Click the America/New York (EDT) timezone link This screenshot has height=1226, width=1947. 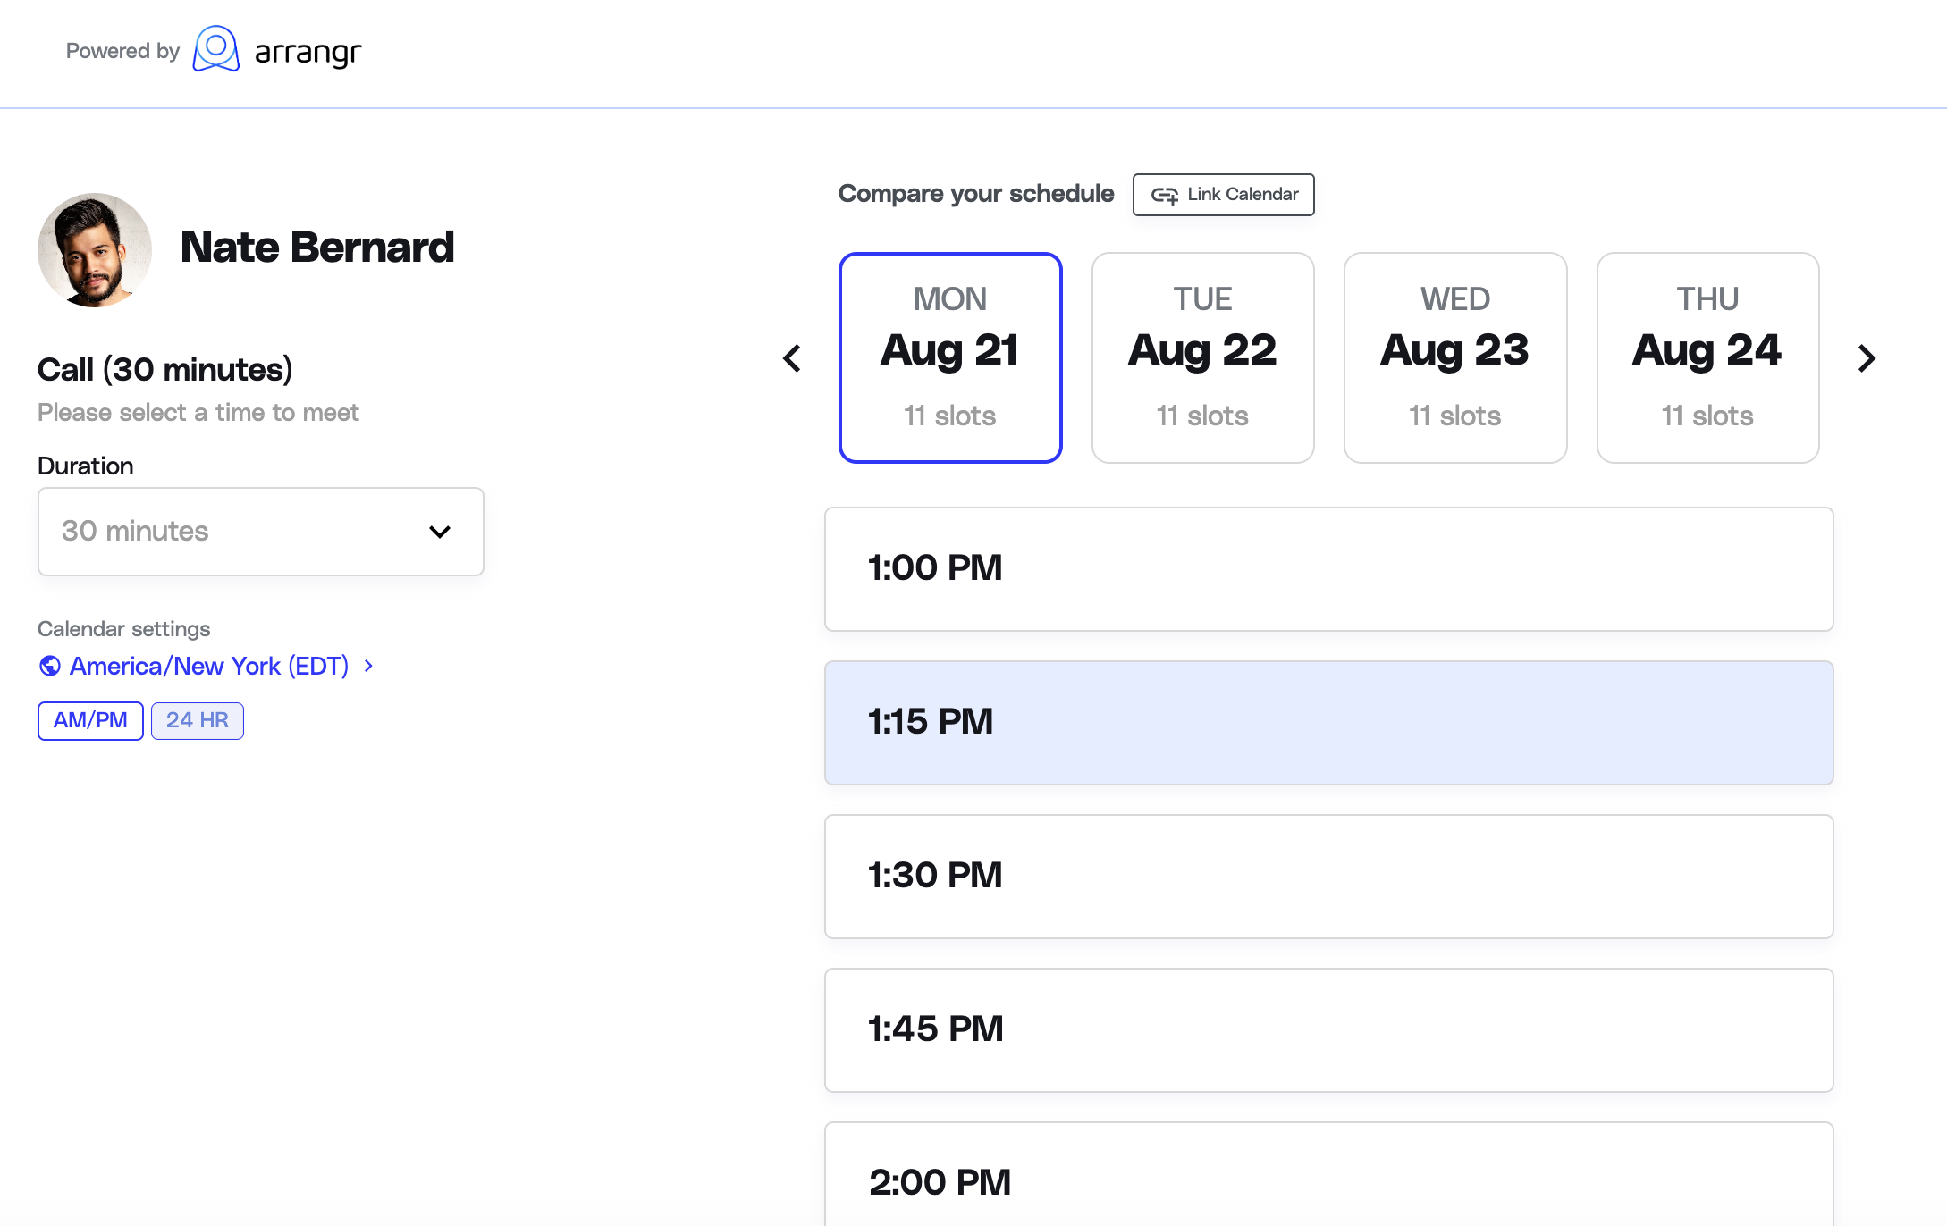(x=209, y=667)
